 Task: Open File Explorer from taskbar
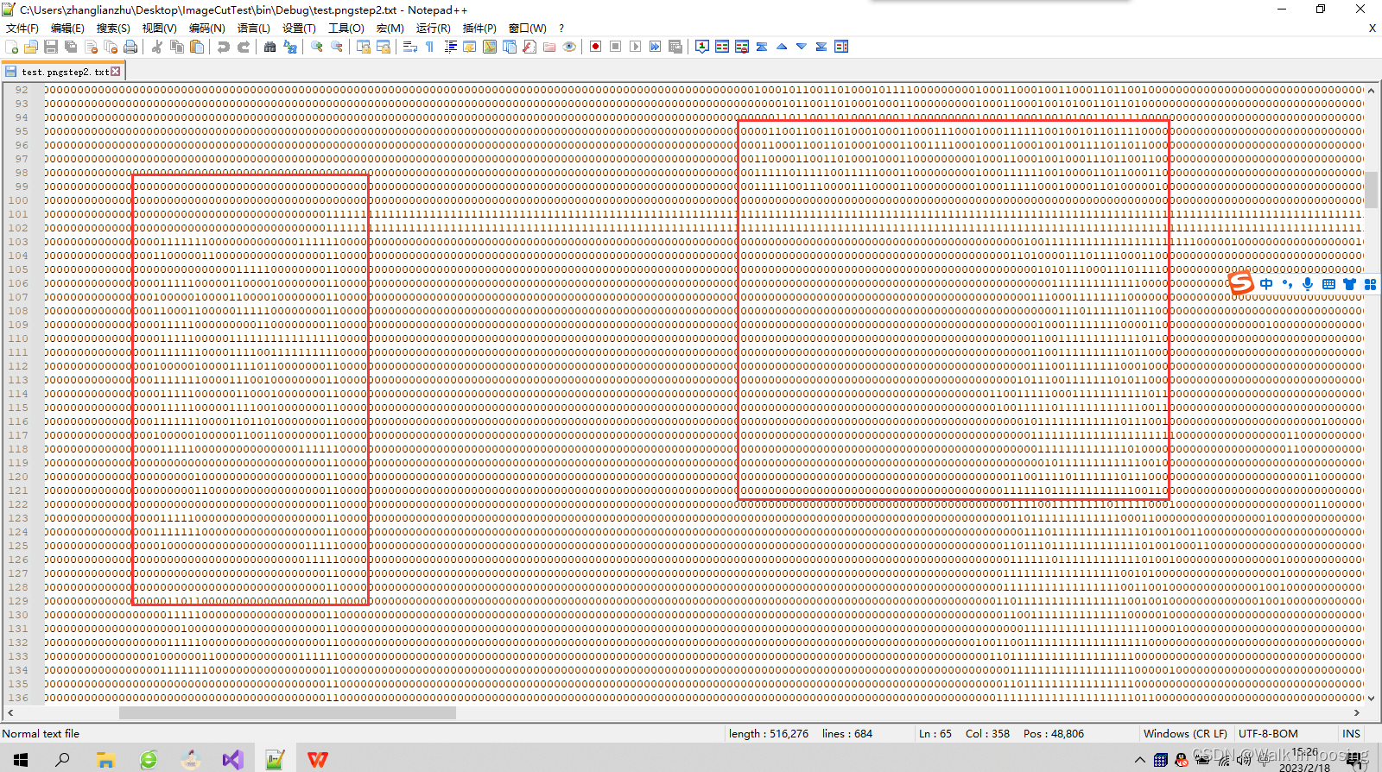click(105, 760)
